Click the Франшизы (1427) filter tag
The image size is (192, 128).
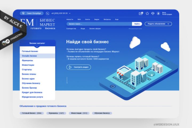56,113
